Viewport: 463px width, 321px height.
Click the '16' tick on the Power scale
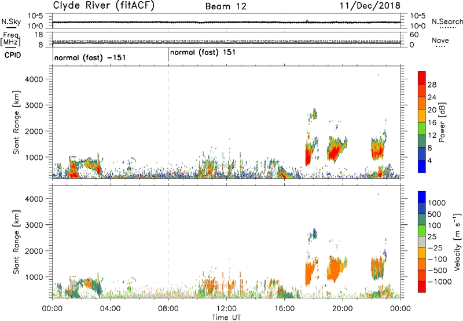pyautogui.click(x=432, y=123)
